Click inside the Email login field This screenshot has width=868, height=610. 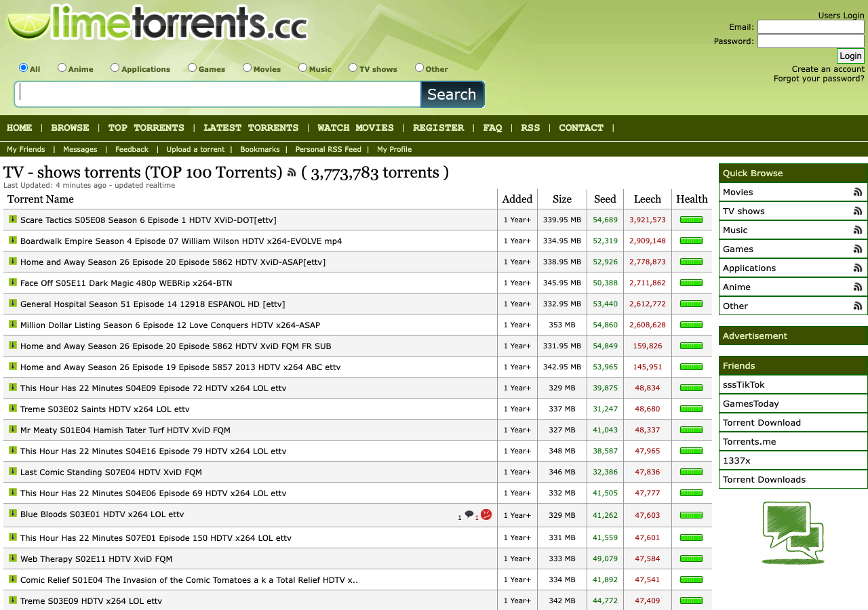coord(810,27)
